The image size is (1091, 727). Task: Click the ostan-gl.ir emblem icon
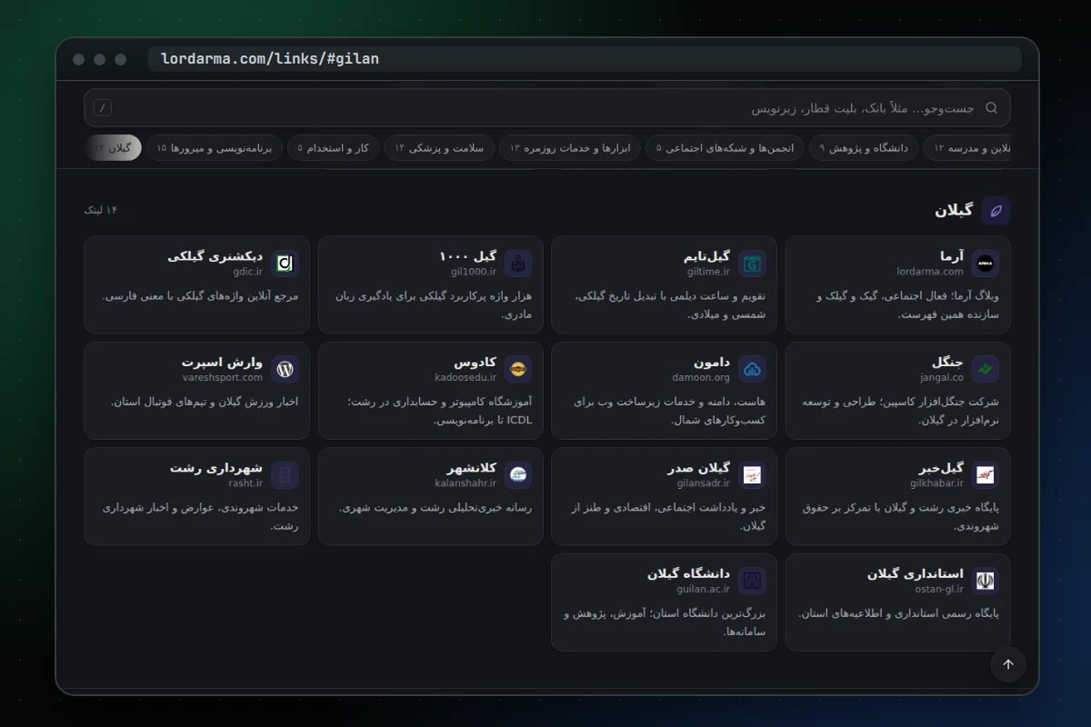pos(986,581)
